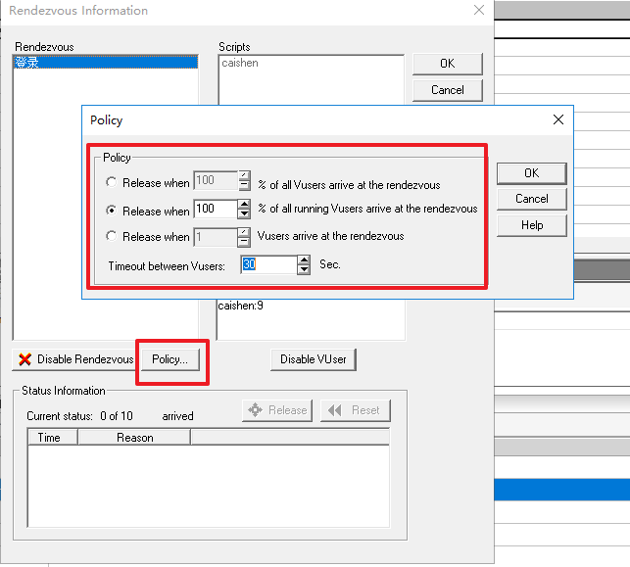This screenshot has width=630, height=567.
Task: Click the disabled Vusers count field
Action: pyautogui.click(x=216, y=237)
